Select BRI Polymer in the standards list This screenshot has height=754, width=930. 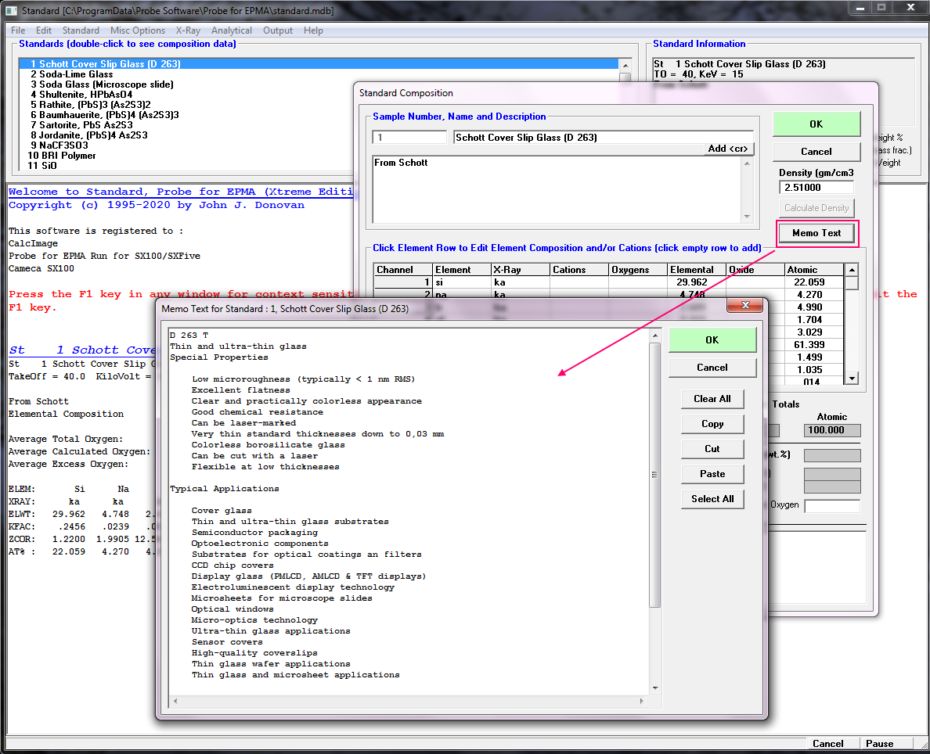[x=67, y=156]
